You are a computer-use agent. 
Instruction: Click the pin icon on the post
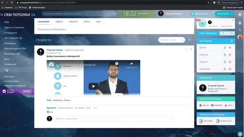click(x=191, y=49)
